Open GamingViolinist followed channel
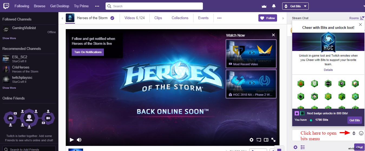Viewport: 365px width, 151px height. pyautogui.click(x=29, y=30)
